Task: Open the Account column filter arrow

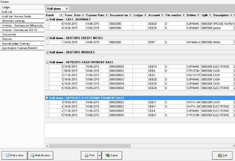Action: 162,15
